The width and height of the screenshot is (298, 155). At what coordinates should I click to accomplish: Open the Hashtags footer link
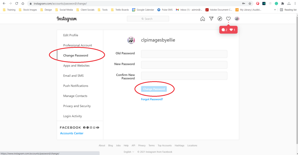tap(179, 145)
